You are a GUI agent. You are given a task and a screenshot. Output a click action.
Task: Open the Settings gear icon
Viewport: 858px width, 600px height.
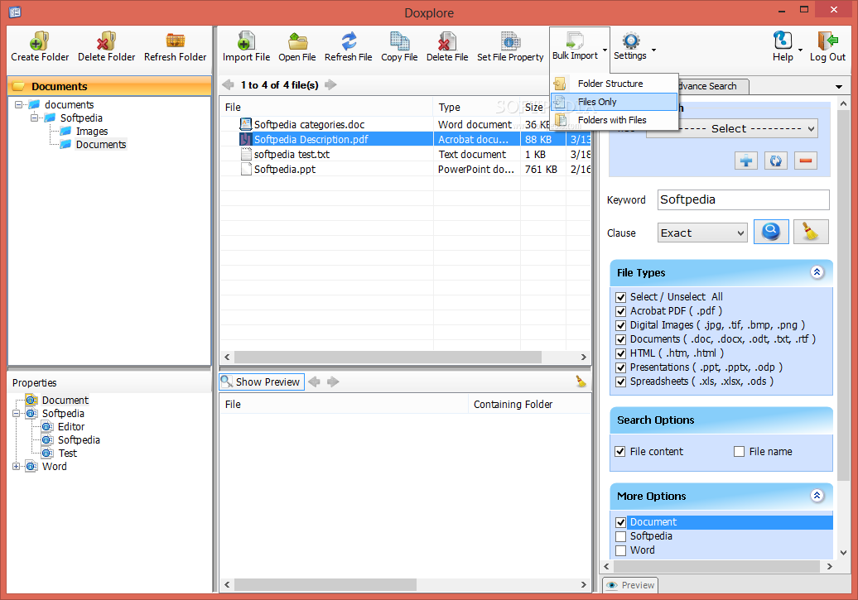point(630,40)
